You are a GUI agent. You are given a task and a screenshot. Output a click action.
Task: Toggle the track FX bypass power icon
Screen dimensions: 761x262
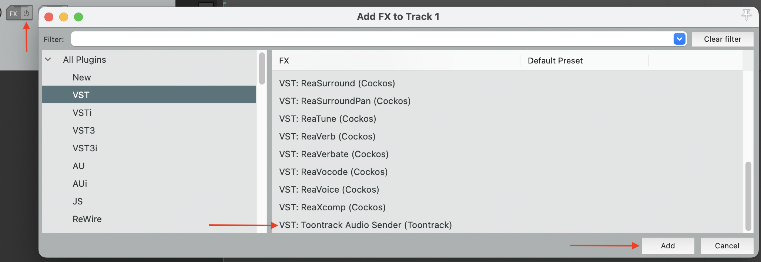pyautogui.click(x=26, y=14)
